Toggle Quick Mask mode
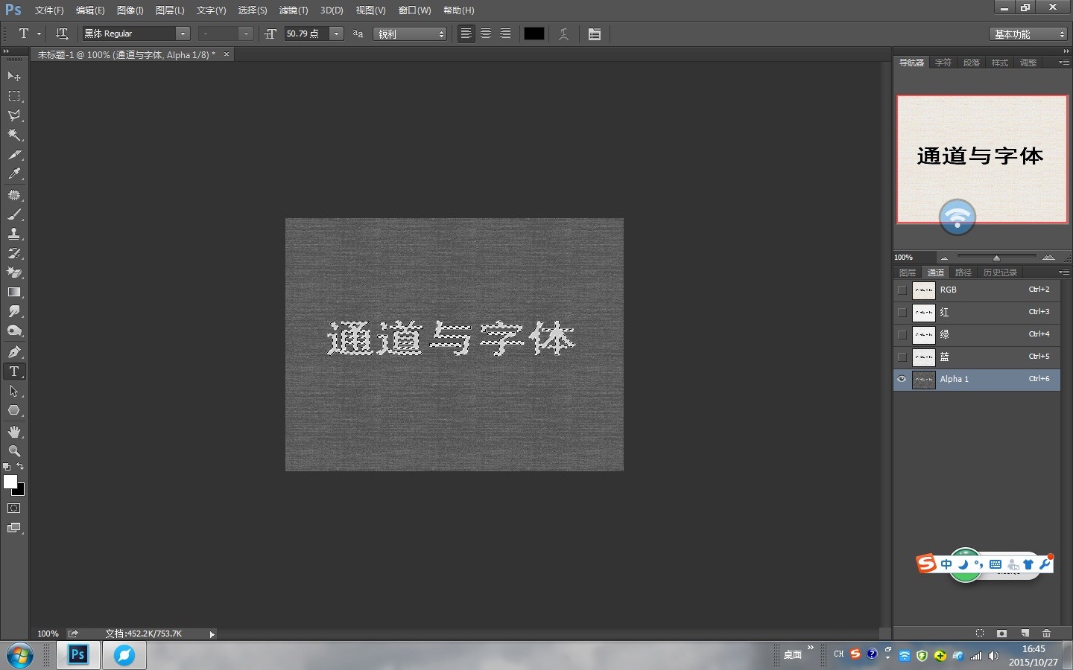1073x670 pixels. pyautogui.click(x=14, y=508)
